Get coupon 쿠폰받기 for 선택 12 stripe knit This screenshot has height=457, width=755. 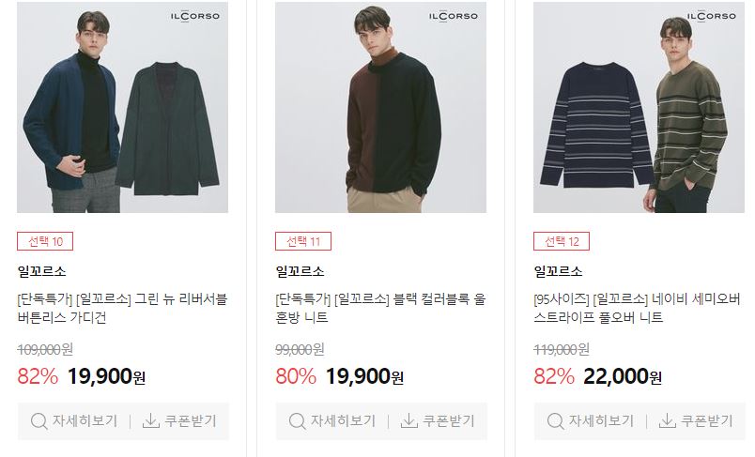696,421
